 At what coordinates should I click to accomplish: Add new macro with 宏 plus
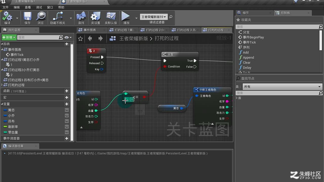pos(67,98)
